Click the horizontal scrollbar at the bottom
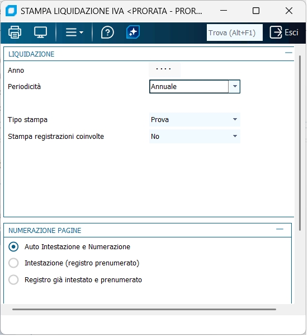The height and width of the screenshot is (336, 308). pyautogui.click(x=144, y=310)
